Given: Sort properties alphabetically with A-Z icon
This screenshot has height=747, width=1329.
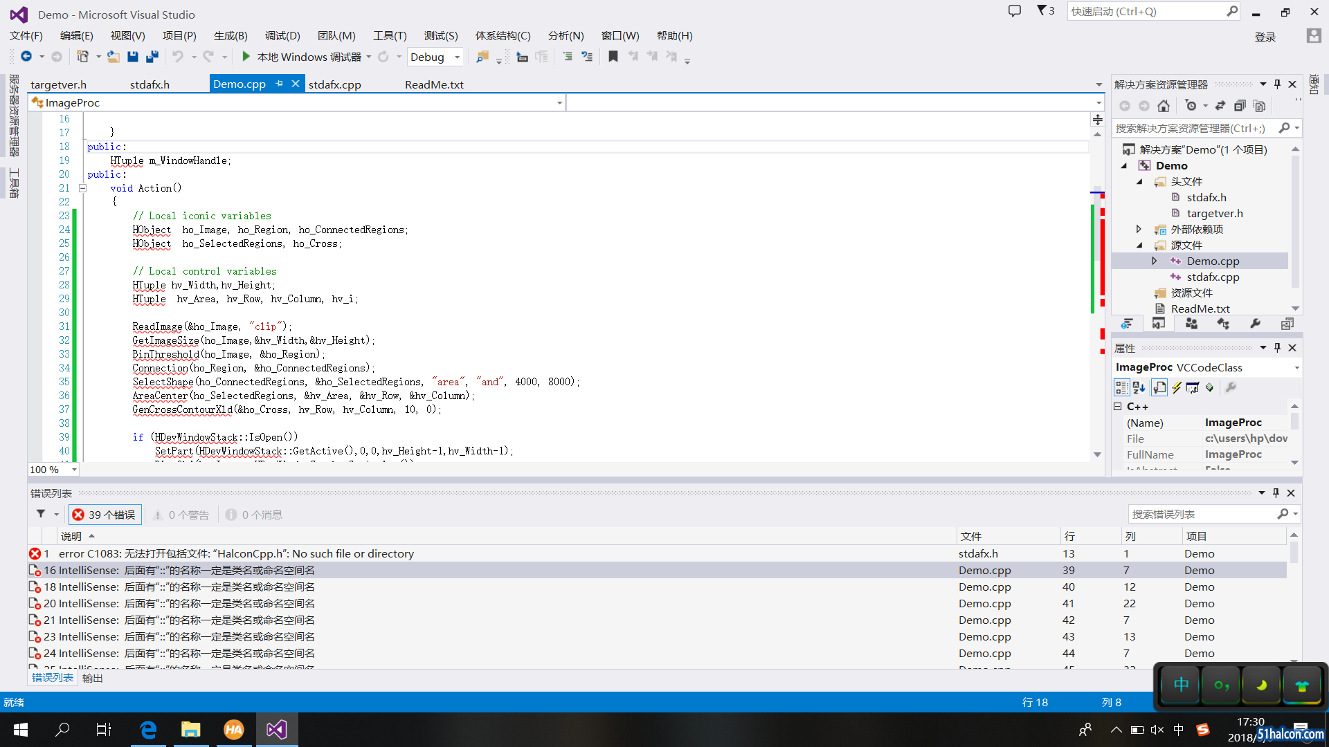Looking at the screenshot, I should [1139, 388].
